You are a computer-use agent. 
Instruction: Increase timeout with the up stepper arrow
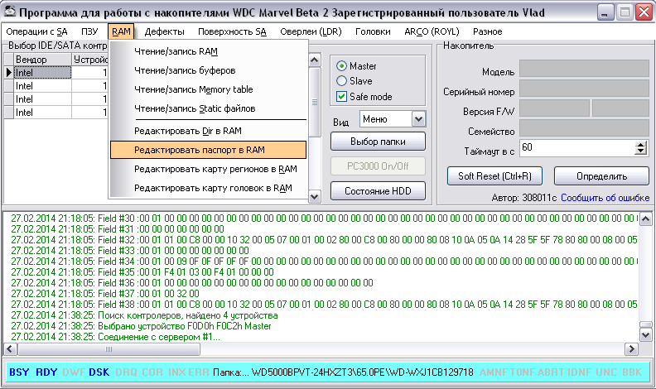coord(640,145)
